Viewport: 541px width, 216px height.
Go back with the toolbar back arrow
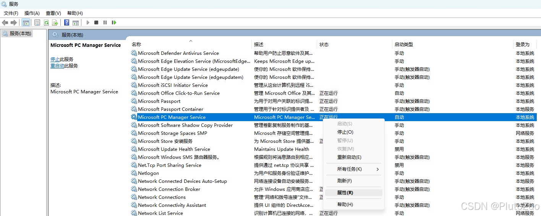pyautogui.click(x=5, y=22)
